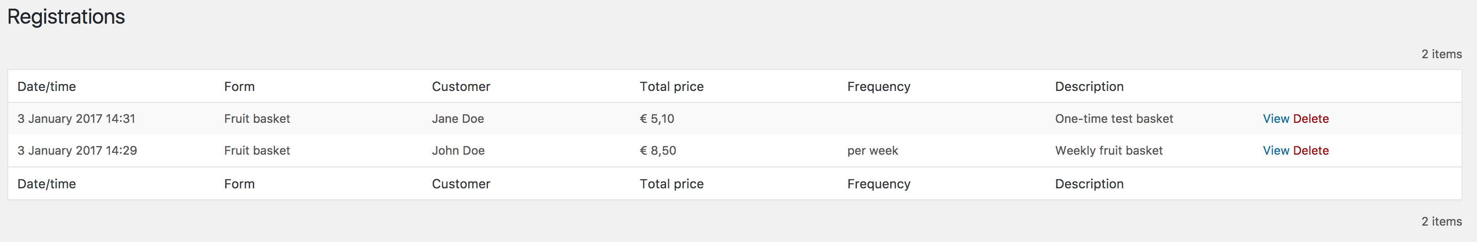Click the Date/time column in table header
Image resolution: width=1477 pixels, height=242 pixels.
pyautogui.click(x=46, y=86)
